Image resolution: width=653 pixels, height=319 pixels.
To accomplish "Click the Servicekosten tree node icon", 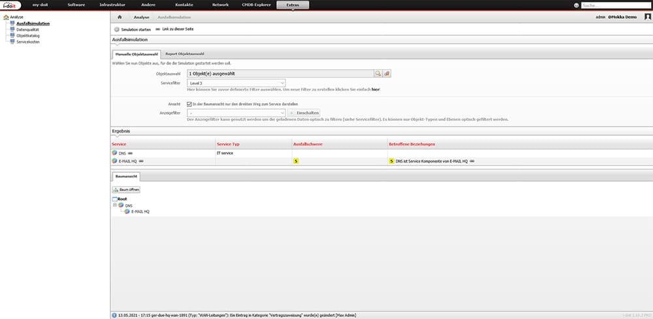I will click(12, 42).
